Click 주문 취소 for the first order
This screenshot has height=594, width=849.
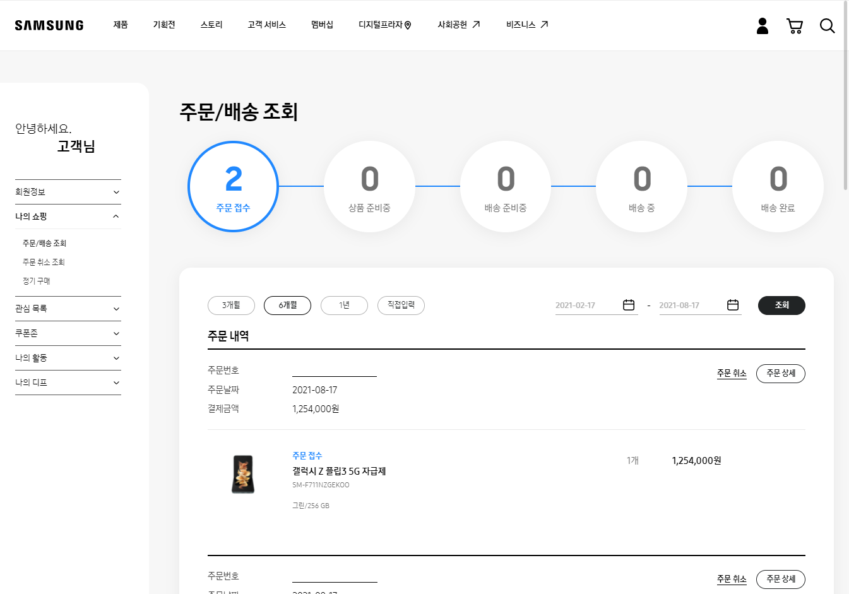pos(732,373)
